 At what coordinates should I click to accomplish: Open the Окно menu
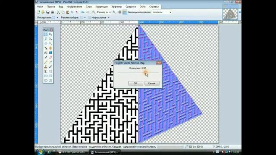(x=142, y=7)
